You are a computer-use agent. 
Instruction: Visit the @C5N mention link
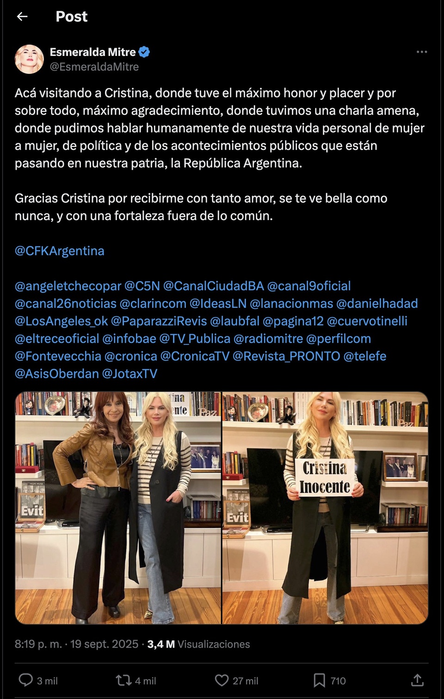[x=142, y=286]
